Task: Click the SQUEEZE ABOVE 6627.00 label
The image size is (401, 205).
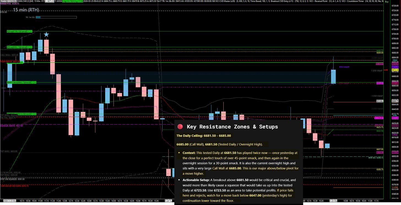Action: pos(12,126)
